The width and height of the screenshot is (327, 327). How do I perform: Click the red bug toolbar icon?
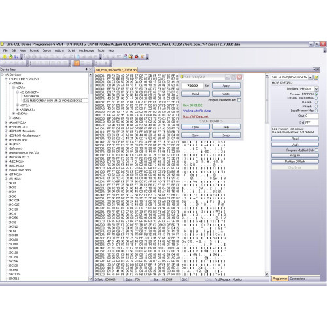tap(137, 57)
